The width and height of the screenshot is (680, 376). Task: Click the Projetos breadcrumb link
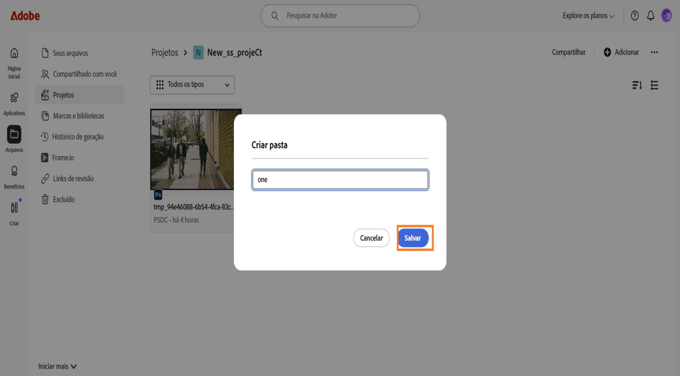click(x=165, y=52)
